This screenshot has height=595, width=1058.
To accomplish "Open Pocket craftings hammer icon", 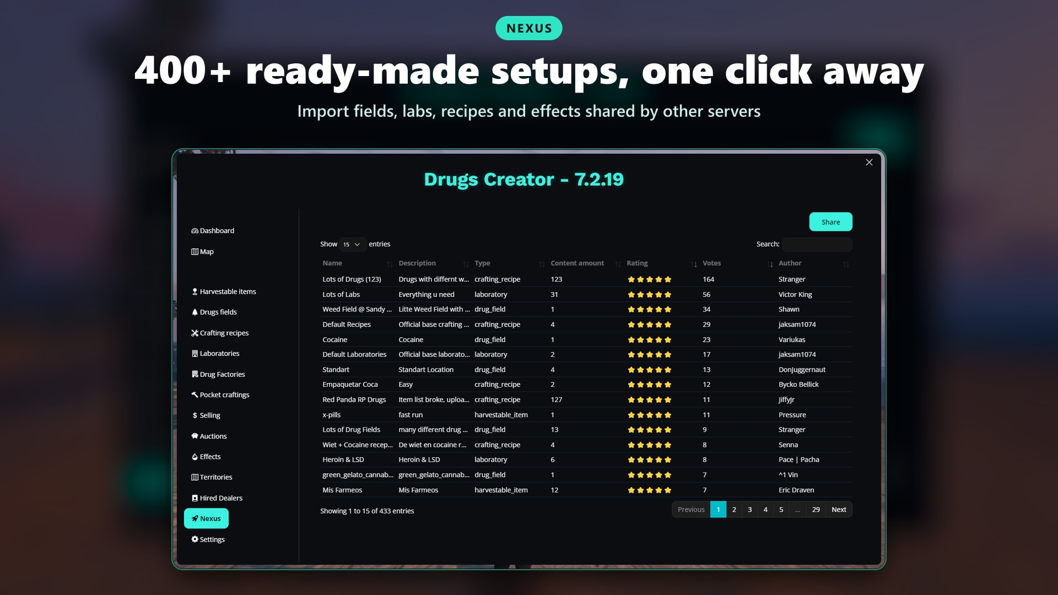I will (195, 394).
